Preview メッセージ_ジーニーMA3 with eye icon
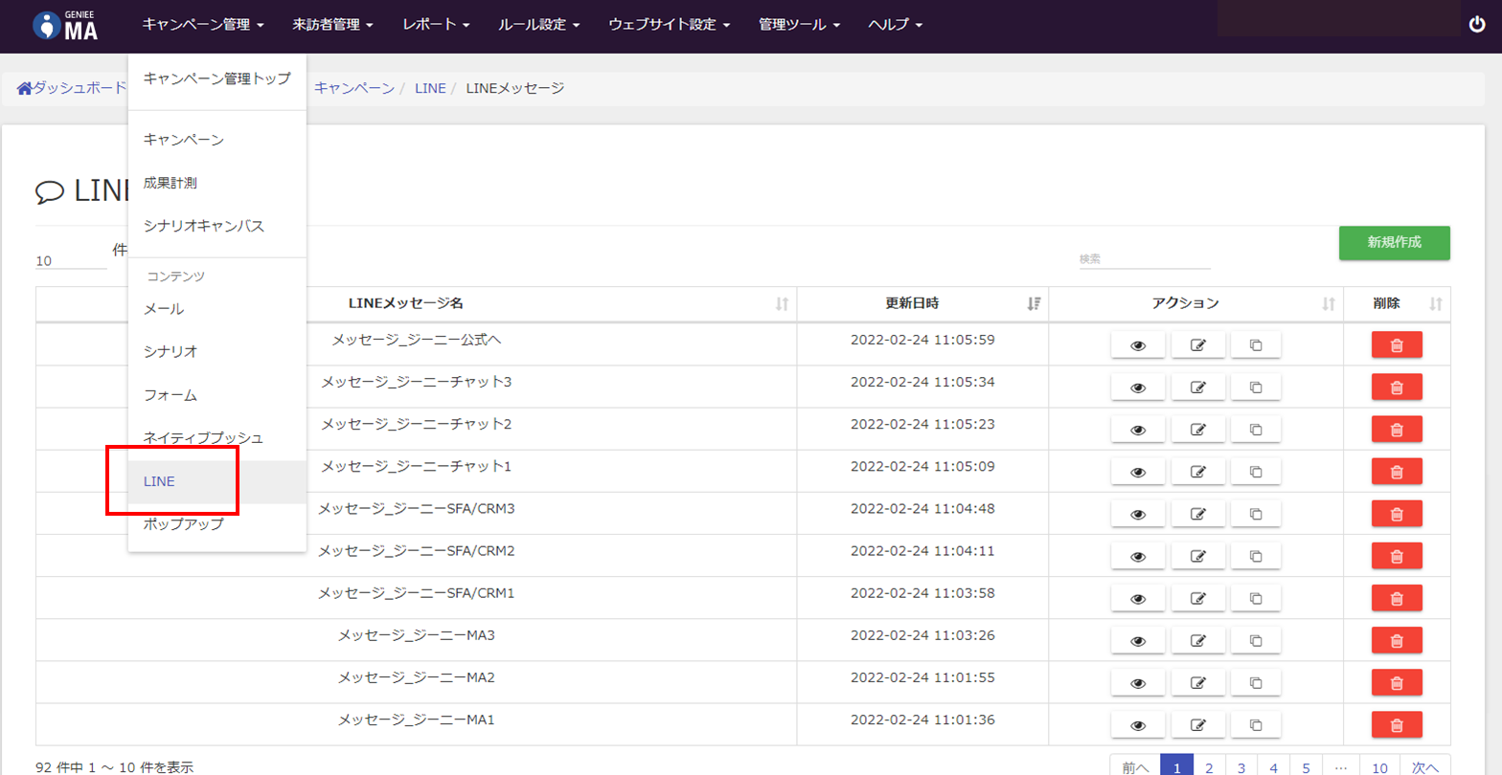Image resolution: width=1502 pixels, height=775 pixels. point(1138,640)
